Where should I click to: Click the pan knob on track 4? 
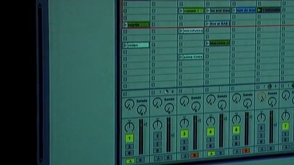[x=211, y=121]
